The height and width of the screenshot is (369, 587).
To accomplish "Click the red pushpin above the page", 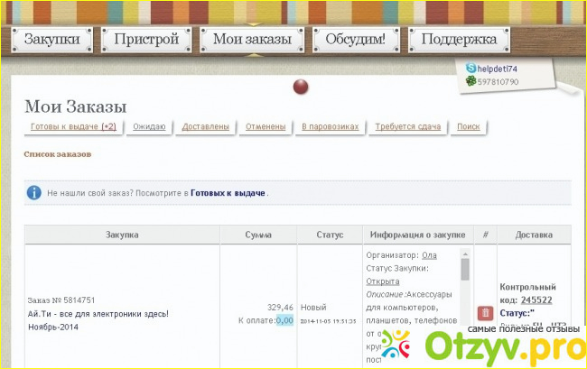I will [x=302, y=87].
